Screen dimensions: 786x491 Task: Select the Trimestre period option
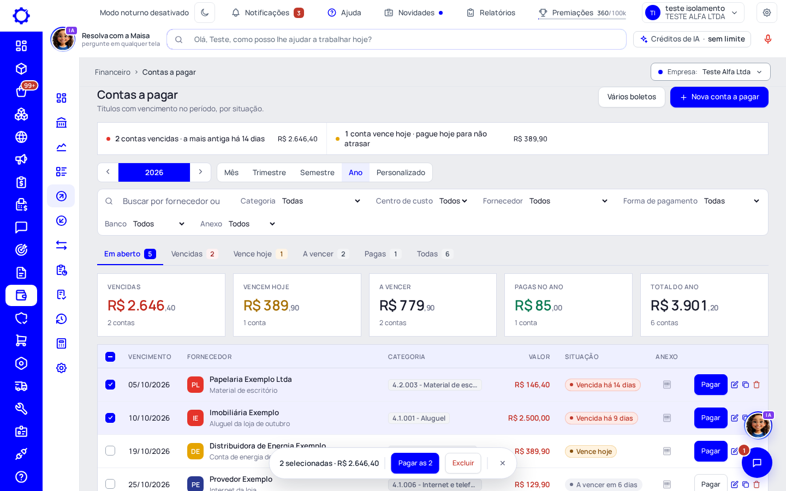269,172
